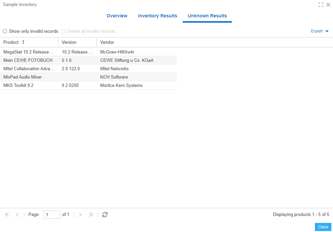Go to the first page of results

pyautogui.click(x=7, y=215)
